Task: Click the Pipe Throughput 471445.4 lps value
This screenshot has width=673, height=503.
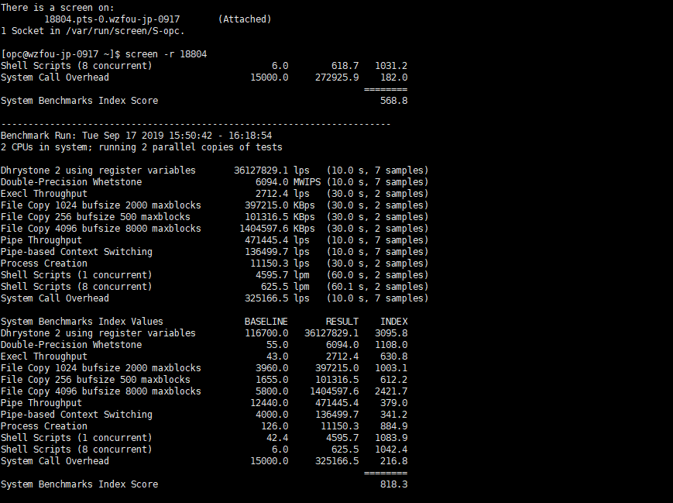Action: 276,239
